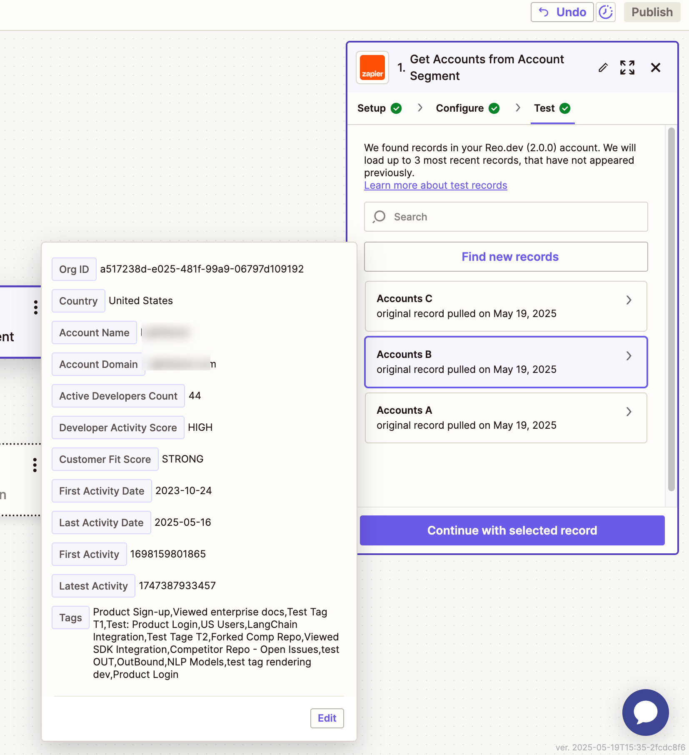Open the version history clock icon
This screenshot has height=755, width=689.
click(605, 12)
